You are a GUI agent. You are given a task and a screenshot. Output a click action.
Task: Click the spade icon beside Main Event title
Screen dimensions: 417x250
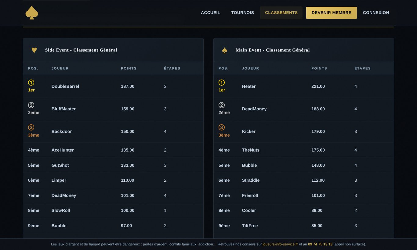225,50
